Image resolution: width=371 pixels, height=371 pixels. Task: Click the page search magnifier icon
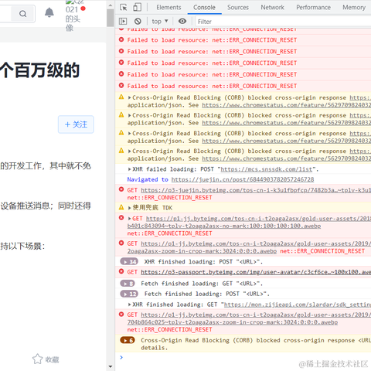point(23,14)
